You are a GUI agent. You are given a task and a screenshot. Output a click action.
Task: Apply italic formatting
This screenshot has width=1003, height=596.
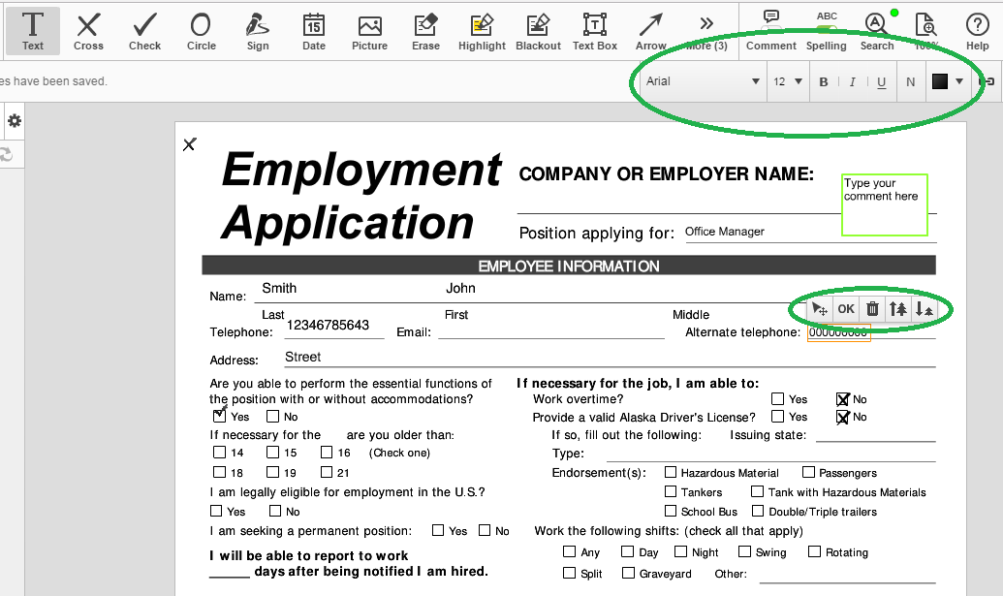pos(852,81)
